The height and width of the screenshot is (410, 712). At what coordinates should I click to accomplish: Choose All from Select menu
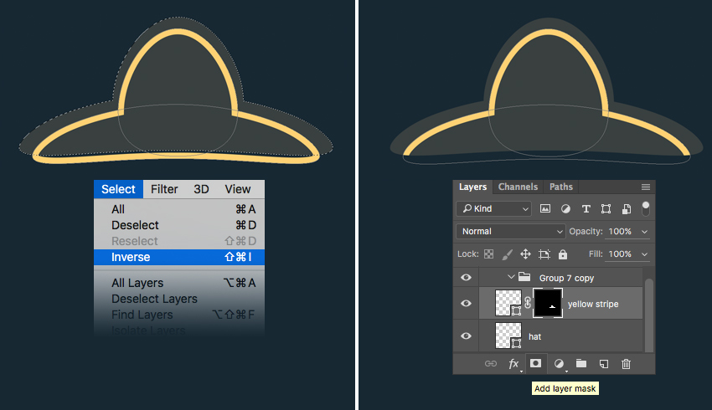(179, 209)
